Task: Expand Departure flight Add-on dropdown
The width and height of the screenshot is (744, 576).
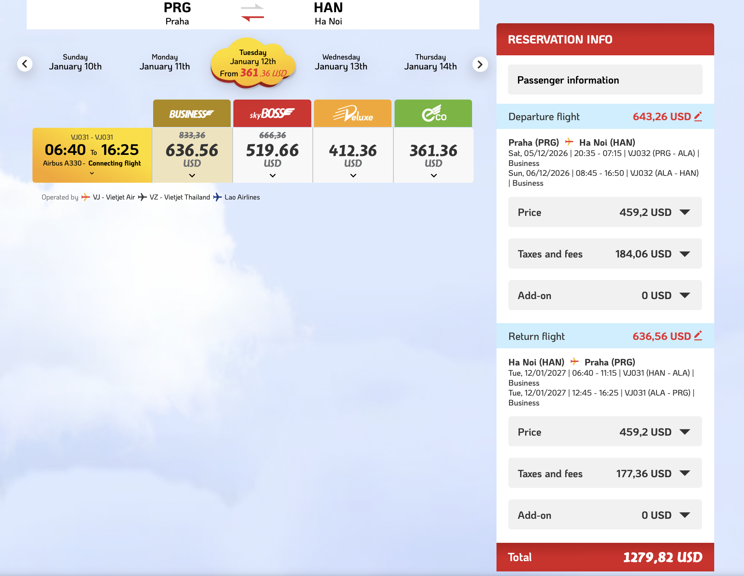Action: pos(605,295)
